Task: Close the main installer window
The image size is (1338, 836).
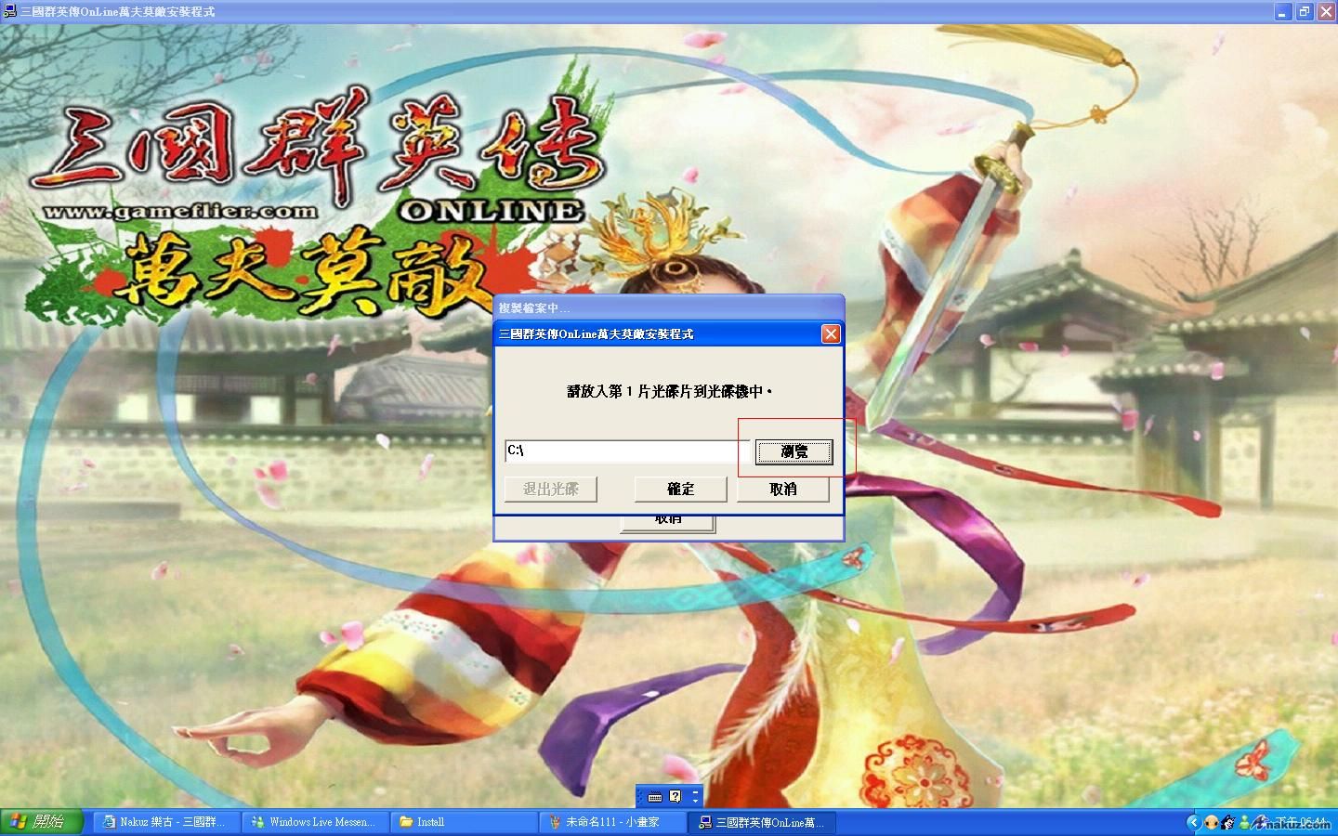Action: click(1326, 11)
